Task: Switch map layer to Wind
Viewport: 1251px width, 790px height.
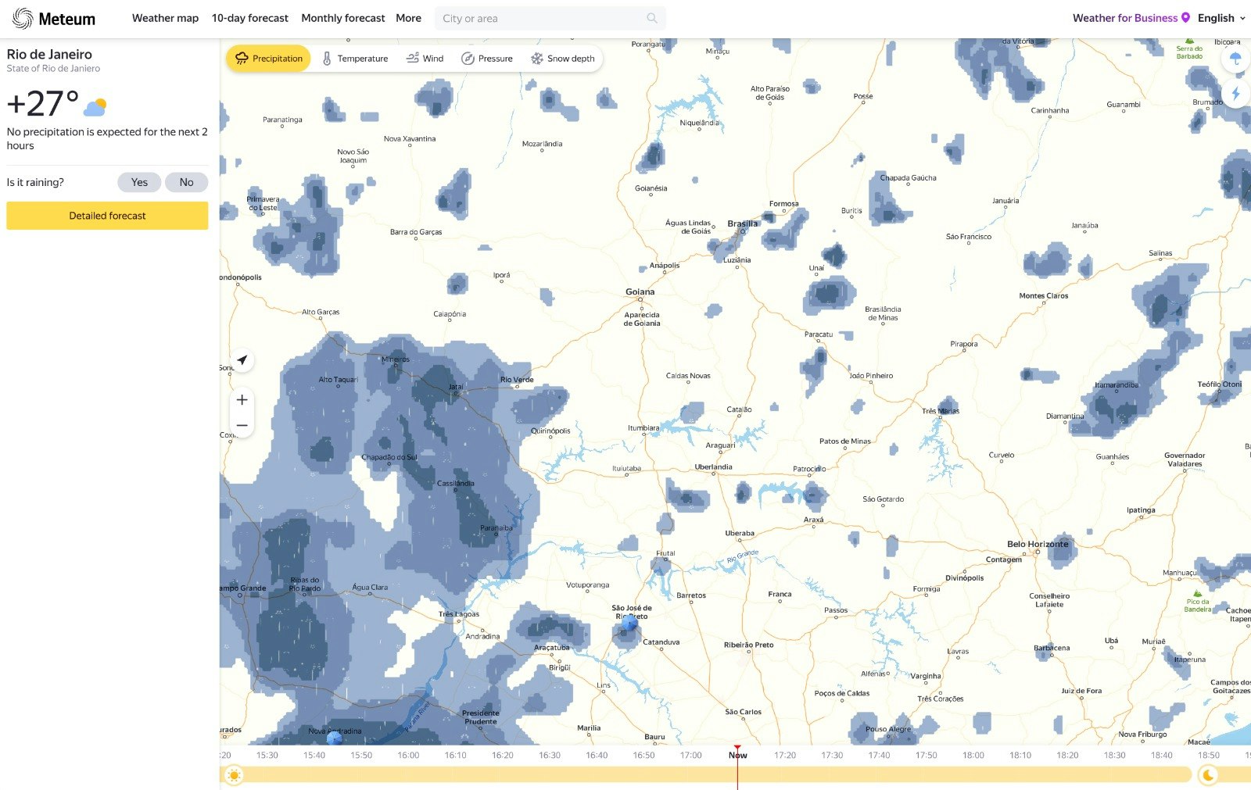Action: [425, 59]
